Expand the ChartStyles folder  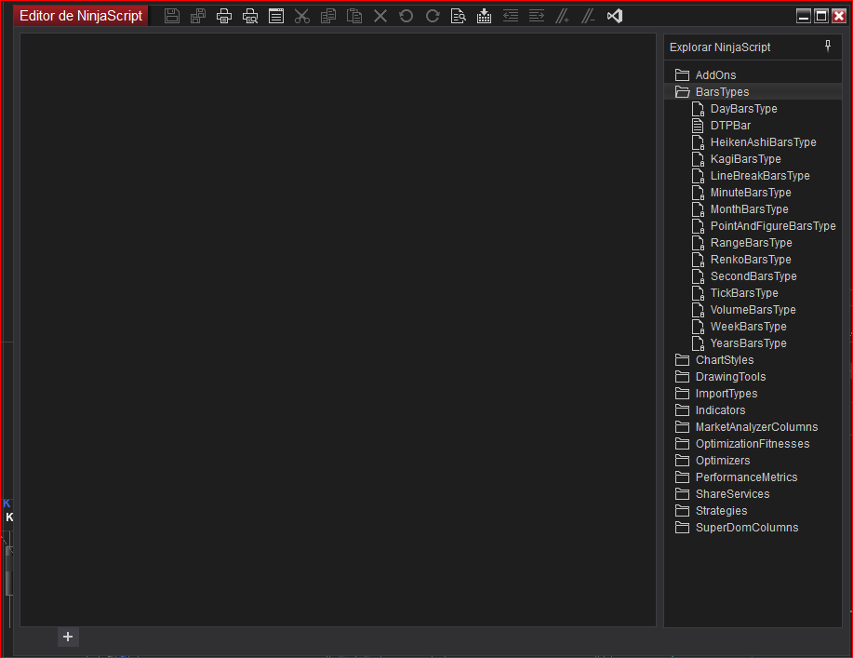714,360
